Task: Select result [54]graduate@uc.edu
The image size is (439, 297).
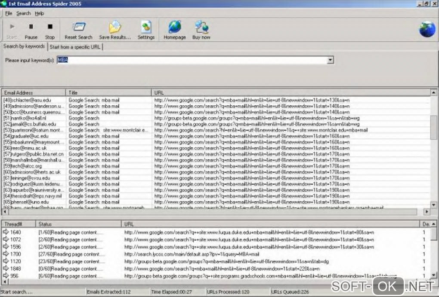Action: tap(26, 136)
